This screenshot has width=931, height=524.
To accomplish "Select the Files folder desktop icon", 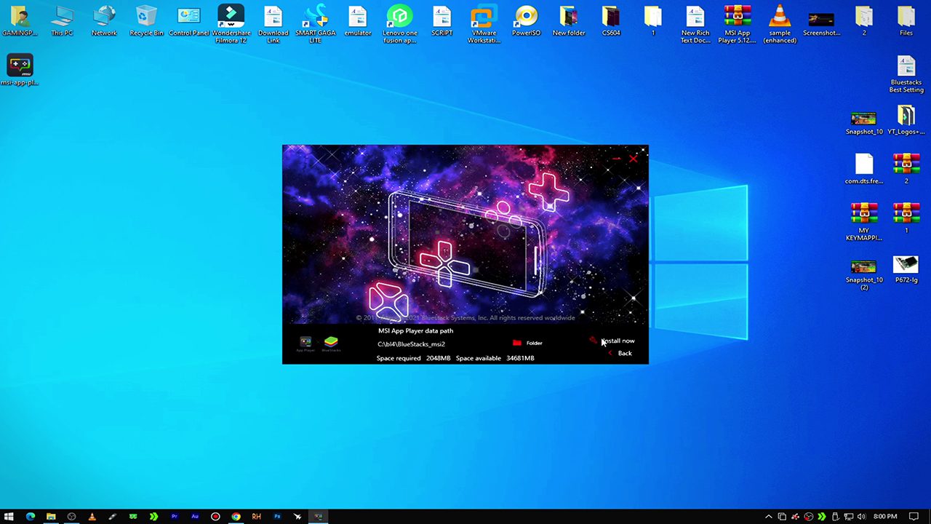I will 906,21.
